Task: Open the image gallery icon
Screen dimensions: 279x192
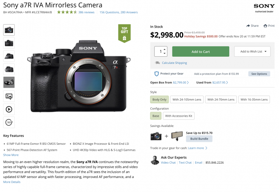Action: [9, 96]
